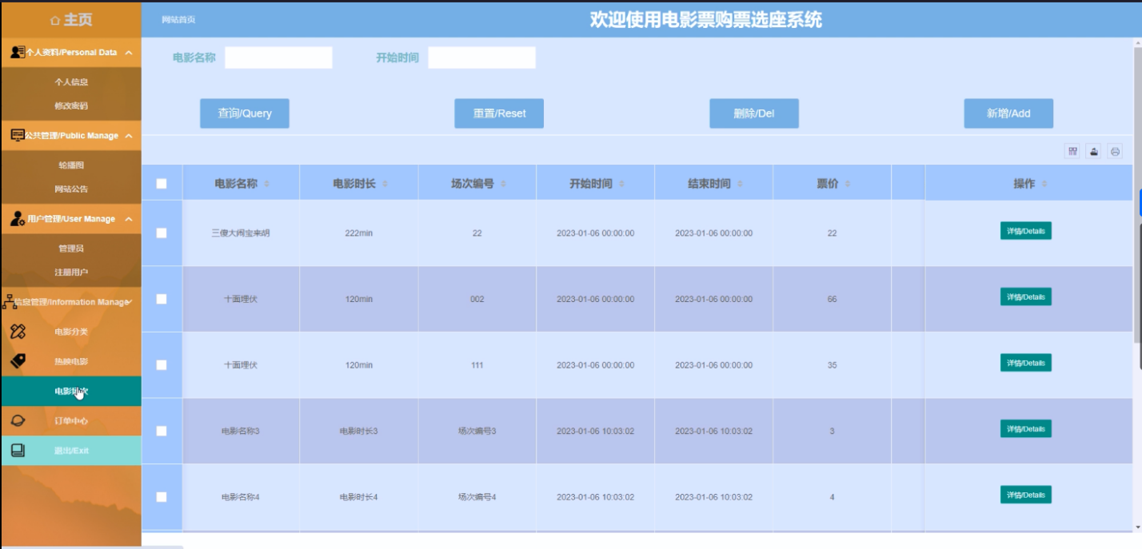
Task: Toggle the select-all checkbox in table header
Action: [x=163, y=183]
